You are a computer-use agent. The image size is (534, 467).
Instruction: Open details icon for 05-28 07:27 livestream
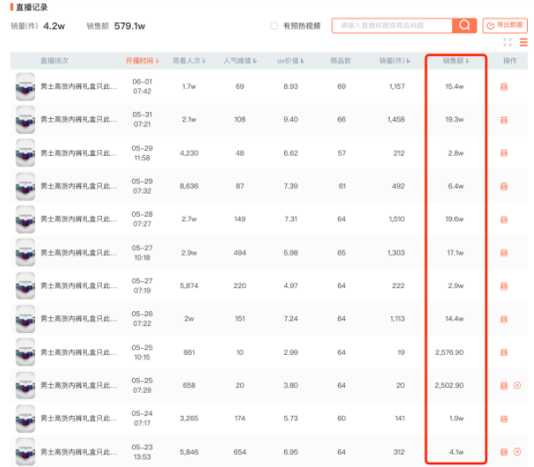tap(504, 219)
